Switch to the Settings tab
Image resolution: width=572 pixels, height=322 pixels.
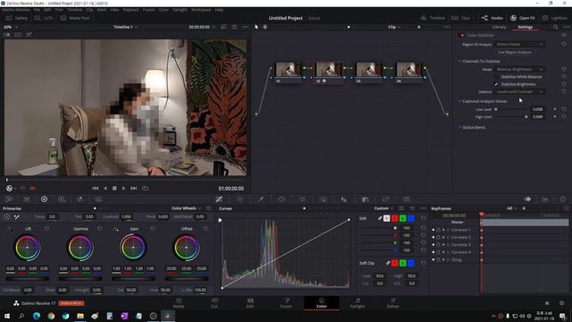click(525, 27)
